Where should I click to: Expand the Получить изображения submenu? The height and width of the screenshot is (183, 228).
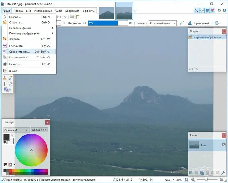click(x=29, y=33)
